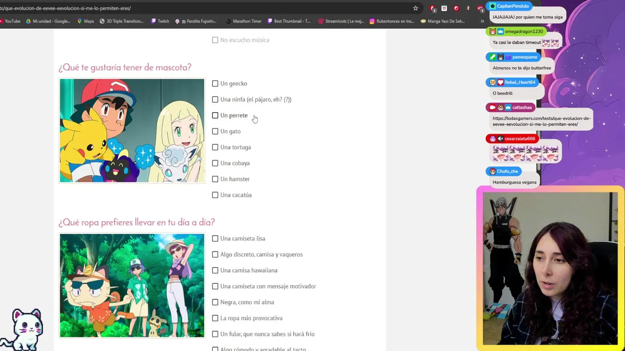Open the Streamloots bookmark
The image size is (625, 351).
[341, 21]
